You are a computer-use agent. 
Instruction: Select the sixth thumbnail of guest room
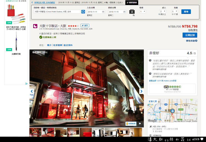tap(98, 132)
